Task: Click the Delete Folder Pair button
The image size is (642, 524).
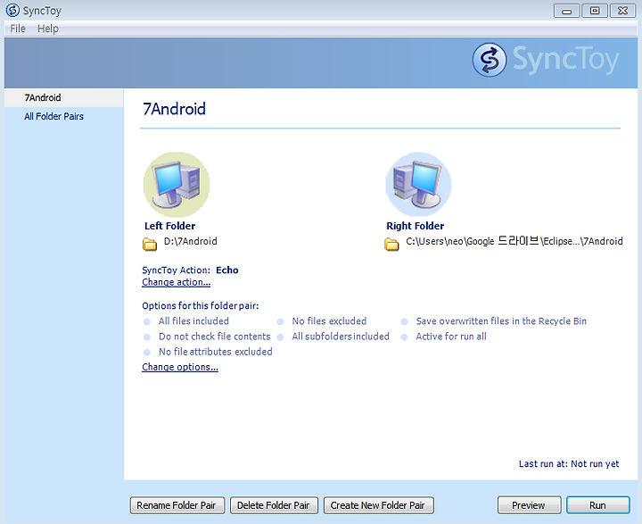Action: tap(274, 505)
